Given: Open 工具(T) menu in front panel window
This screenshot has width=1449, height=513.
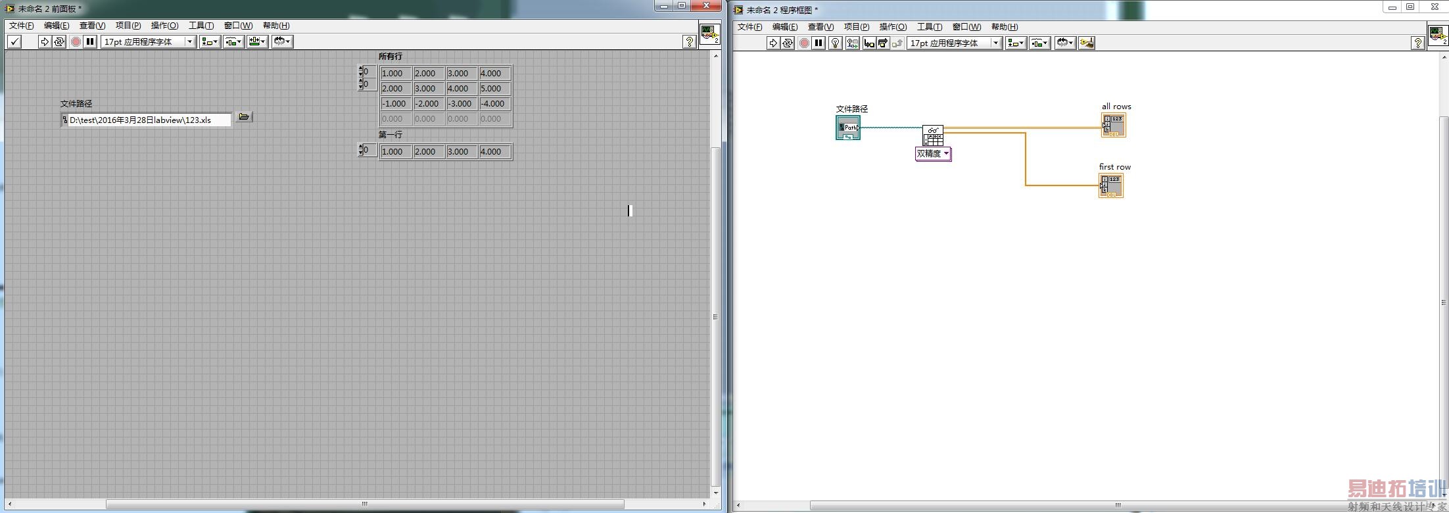Looking at the screenshot, I should (201, 26).
